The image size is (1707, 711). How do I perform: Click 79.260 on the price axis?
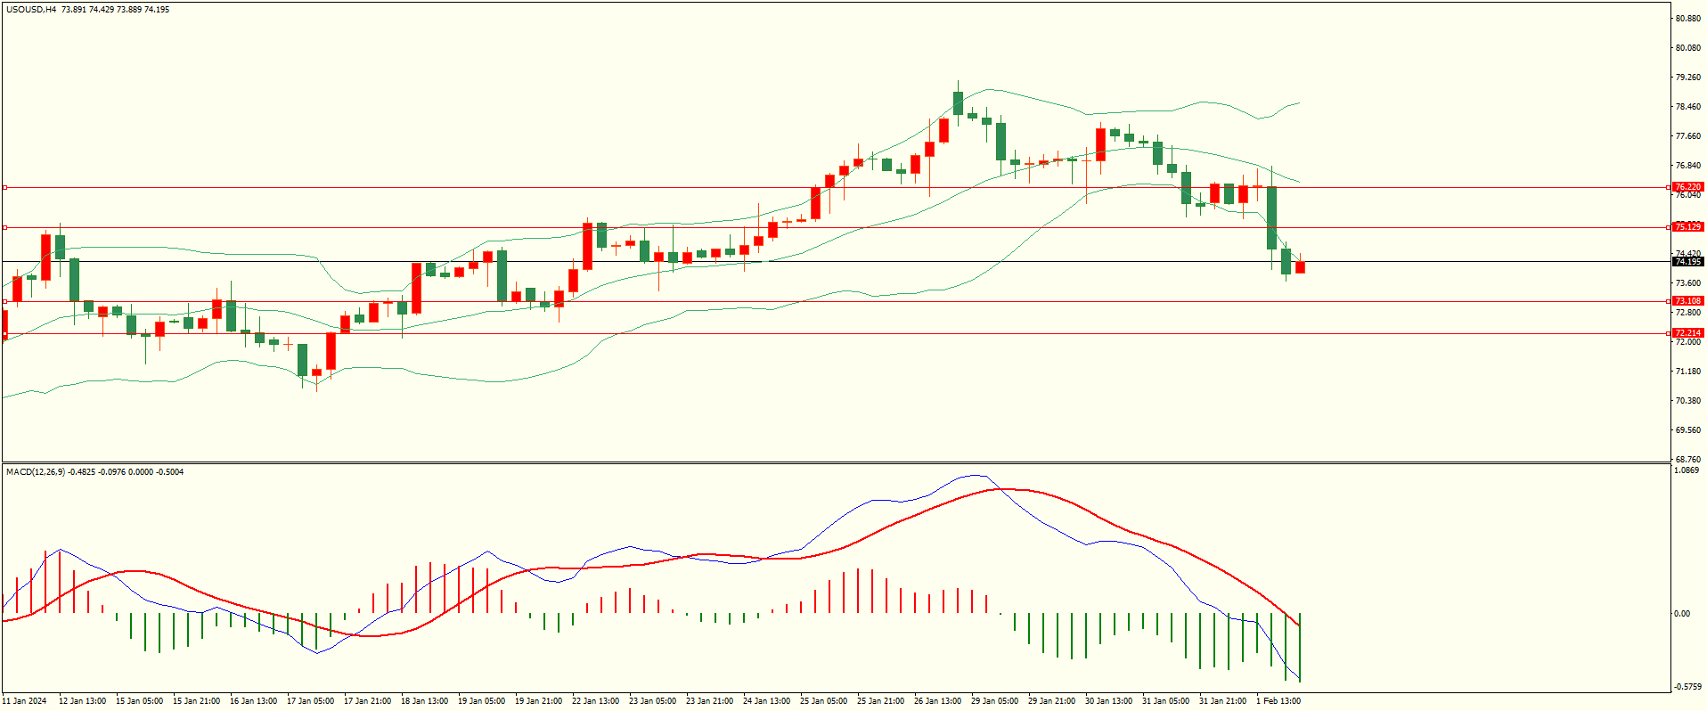pyautogui.click(x=1689, y=78)
